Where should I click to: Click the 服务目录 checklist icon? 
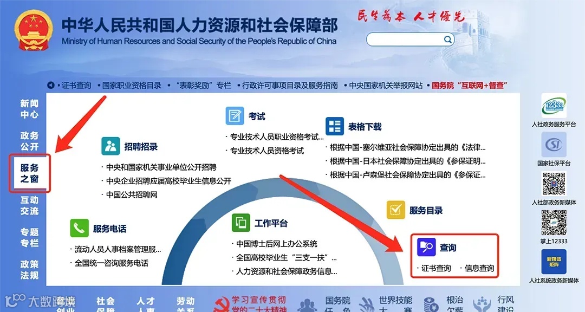click(x=395, y=210)
